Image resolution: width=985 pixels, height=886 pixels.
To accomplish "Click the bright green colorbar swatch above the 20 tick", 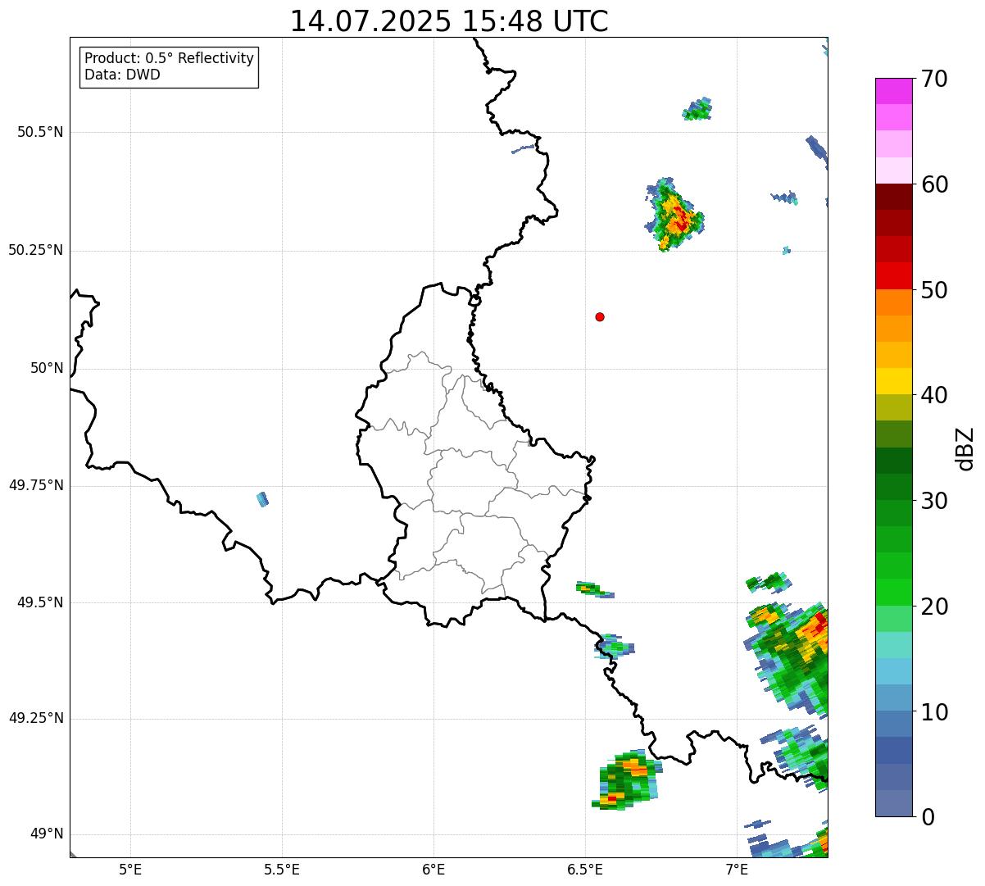I will tap(894, 593).
